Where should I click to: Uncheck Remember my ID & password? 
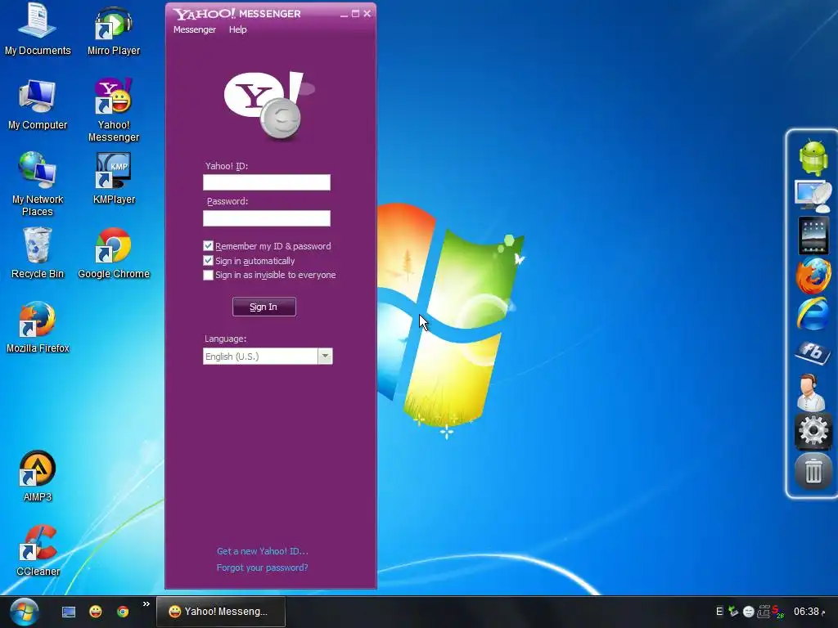[x=209, y=246]
